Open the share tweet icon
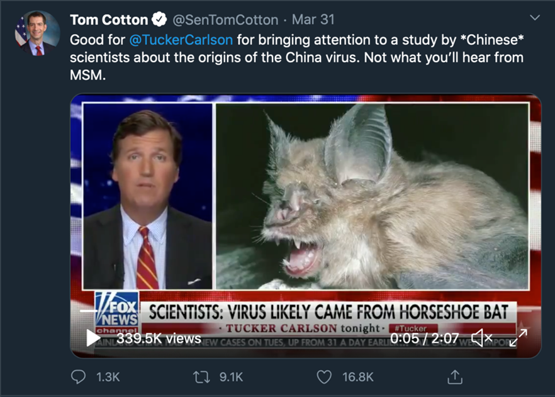 [x=454, y=377]
